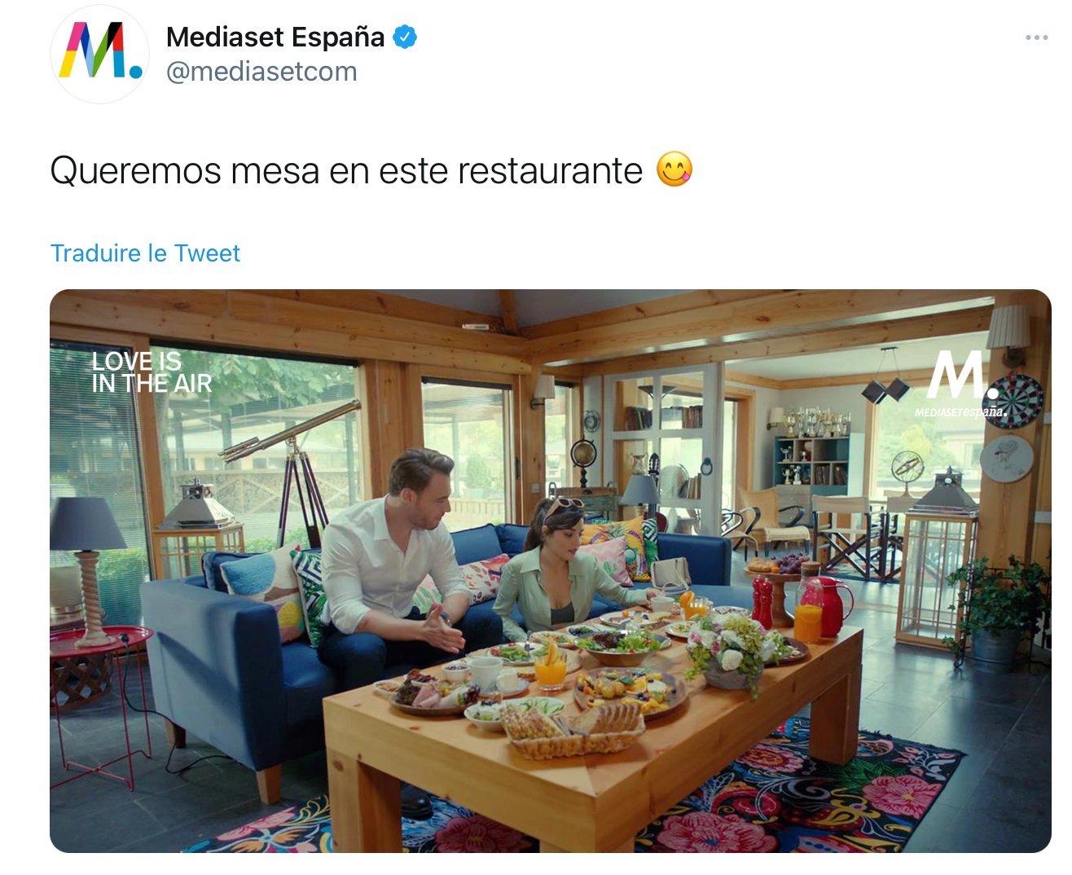The image size is (1072, 875).
Task: Click the blue verified badge
Action: click(405, 37)
